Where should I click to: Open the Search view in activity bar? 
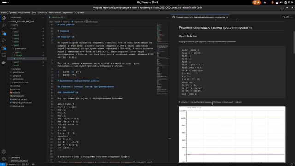(x=4, y=25)
